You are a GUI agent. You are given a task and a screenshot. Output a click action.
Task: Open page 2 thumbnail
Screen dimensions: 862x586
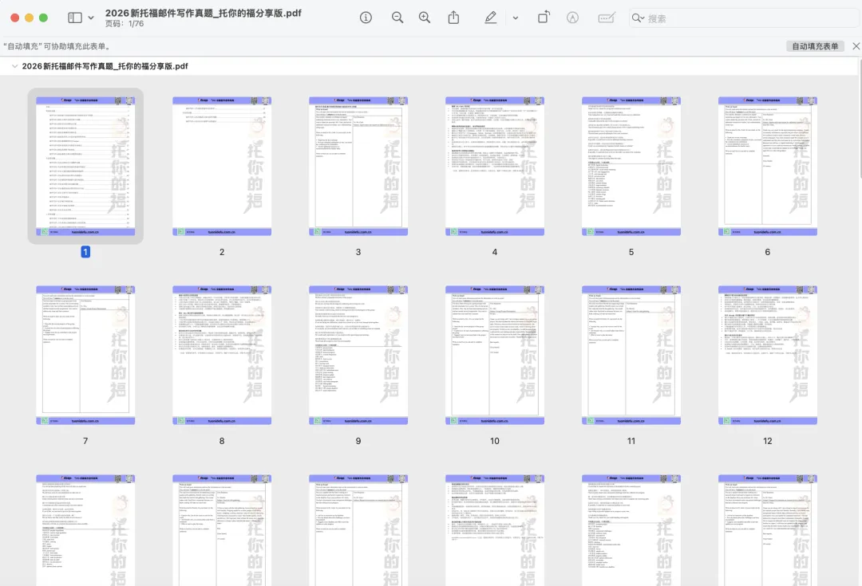point(221,163)
